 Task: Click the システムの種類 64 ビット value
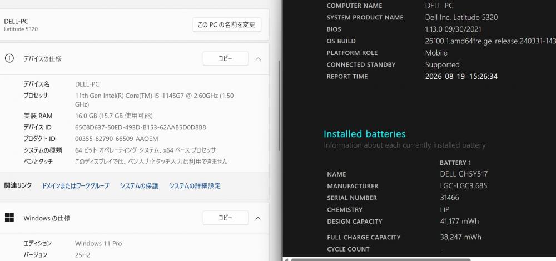click(x=145, y=150)
